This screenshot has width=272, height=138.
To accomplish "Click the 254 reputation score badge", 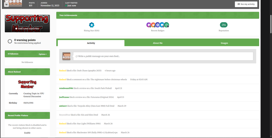I will coord(224,25).
